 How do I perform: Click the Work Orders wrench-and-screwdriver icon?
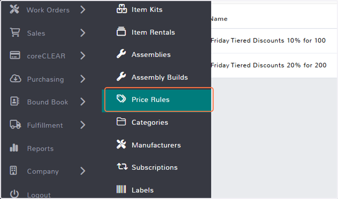[14, 9]
